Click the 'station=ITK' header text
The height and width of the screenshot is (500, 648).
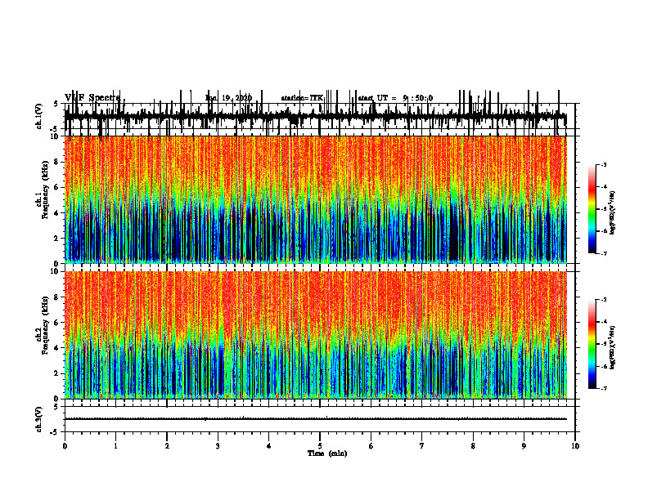point(302,98)
